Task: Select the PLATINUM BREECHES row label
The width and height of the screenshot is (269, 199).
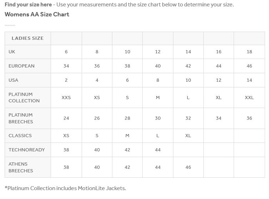Action: (27, 118)
